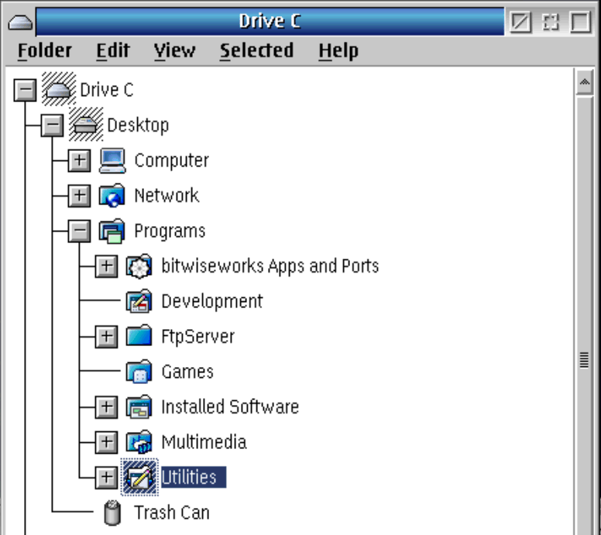Open the View menu
Viewport: 601px width, 535px height.
click(x=175, y=50)
